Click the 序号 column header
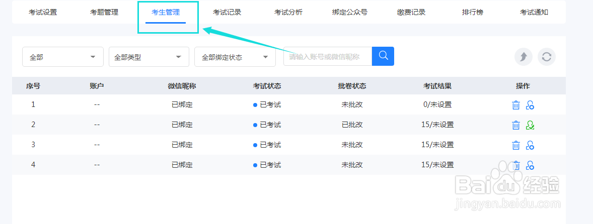The image size is (593, 224). tap(33, 86)
